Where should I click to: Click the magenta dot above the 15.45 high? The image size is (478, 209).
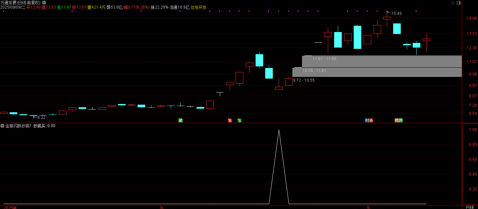coord(387,11)
